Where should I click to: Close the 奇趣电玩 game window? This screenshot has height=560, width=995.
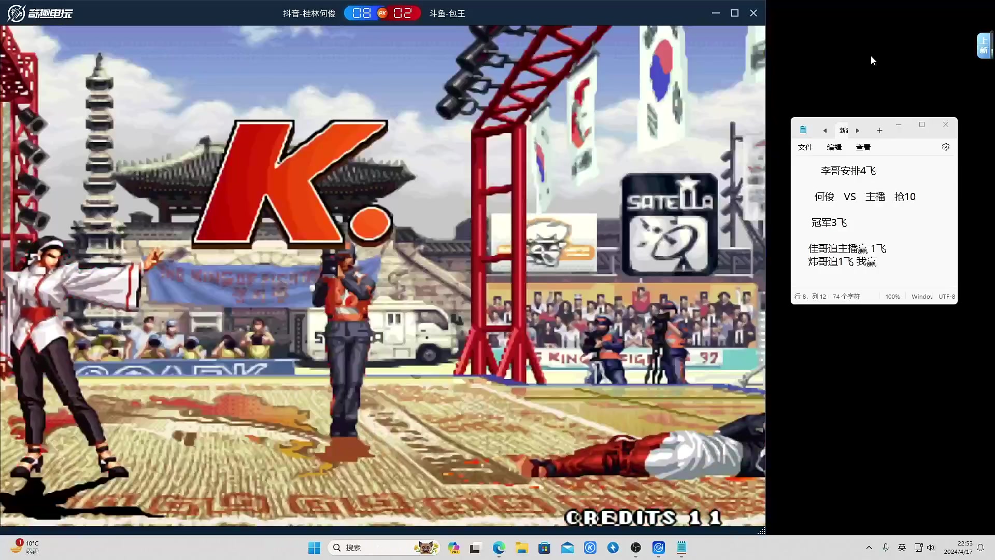(754, 13)
